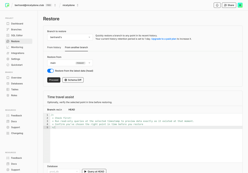Click the Share button
The height and width of the screenshot is (173, 248).
[x=229, y=5]
